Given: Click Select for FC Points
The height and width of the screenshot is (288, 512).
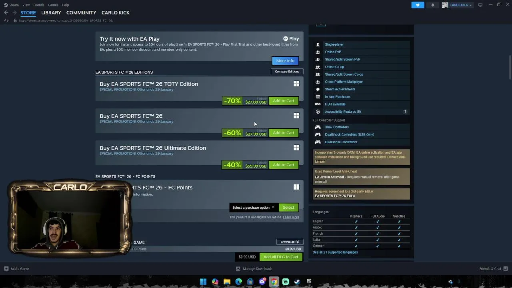Looking at the screenshot, I should click(288, 208).
